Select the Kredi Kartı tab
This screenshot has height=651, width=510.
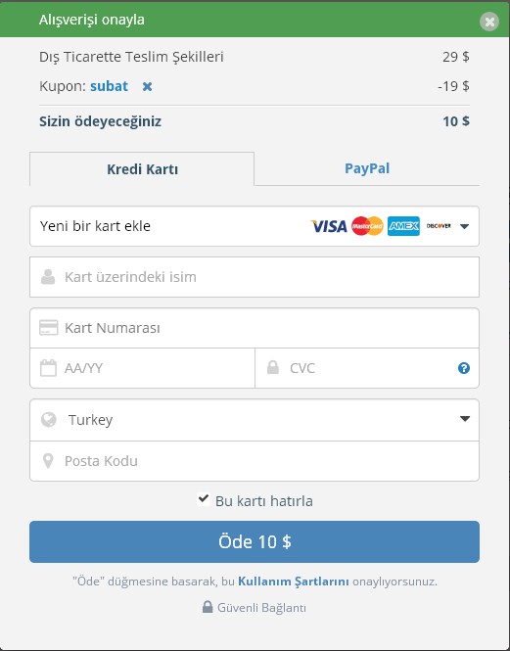pos(142,169)
